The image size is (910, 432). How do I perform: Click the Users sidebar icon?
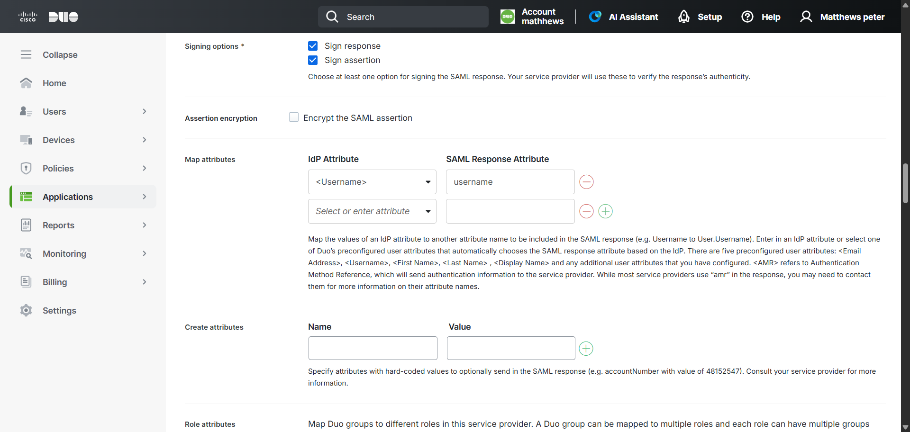pos(26,111)
